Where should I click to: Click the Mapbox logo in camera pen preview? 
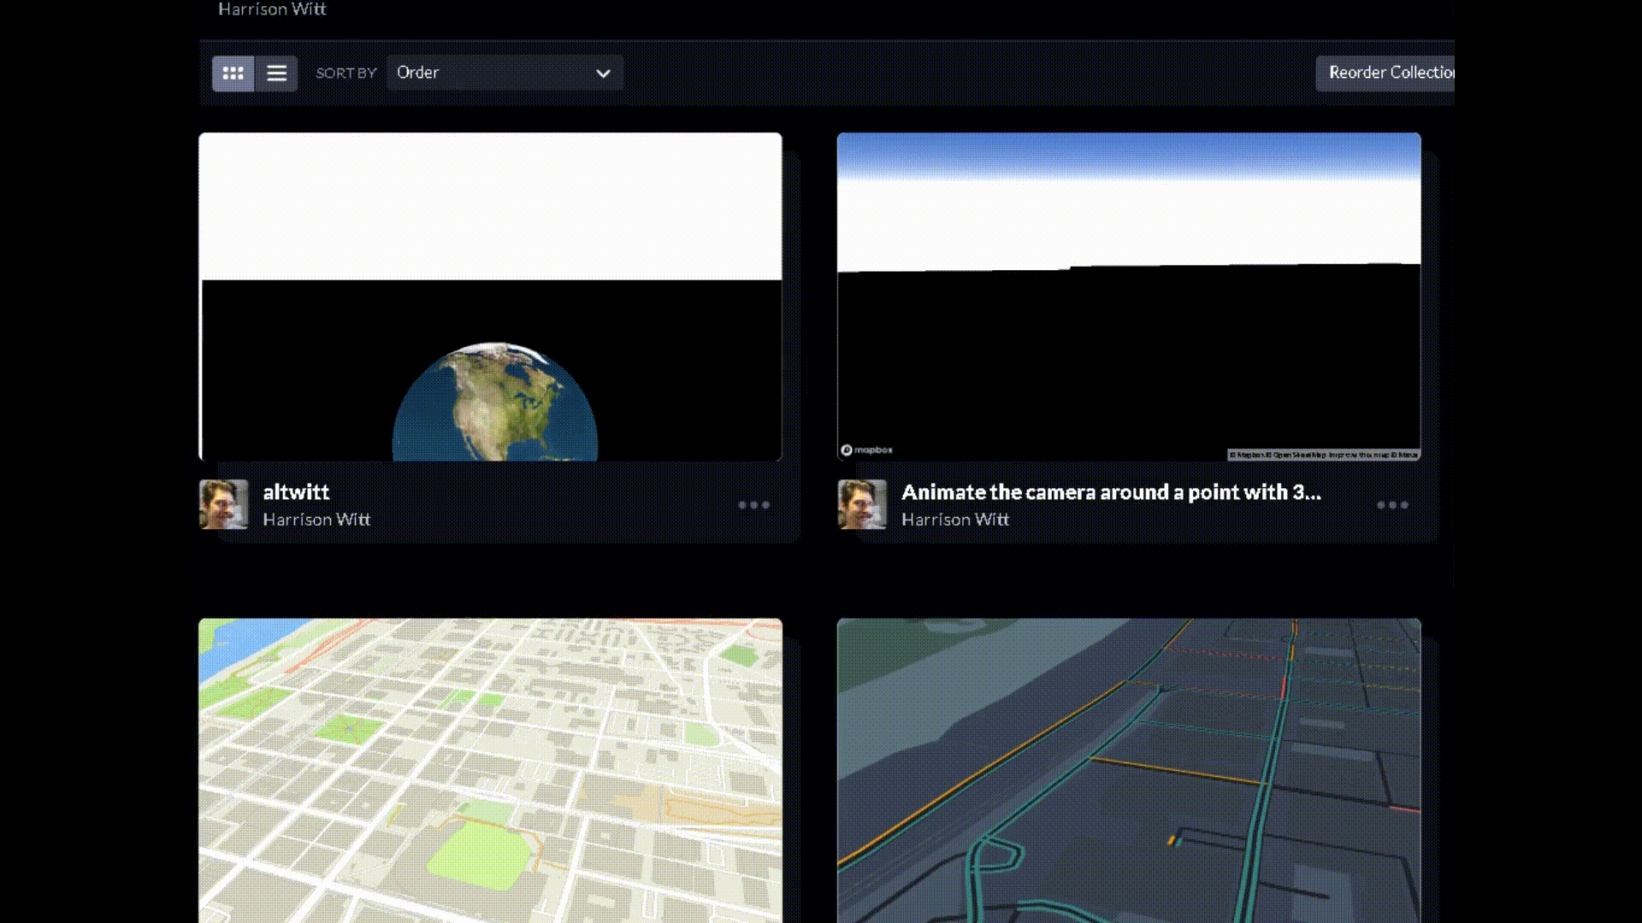coord(866,450)
